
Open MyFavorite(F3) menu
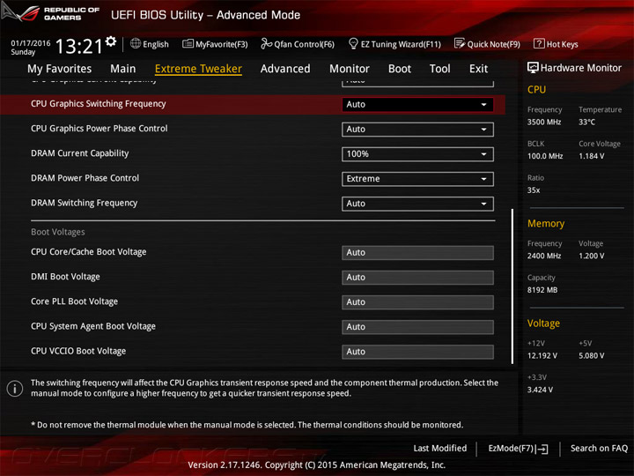point(215,44)
